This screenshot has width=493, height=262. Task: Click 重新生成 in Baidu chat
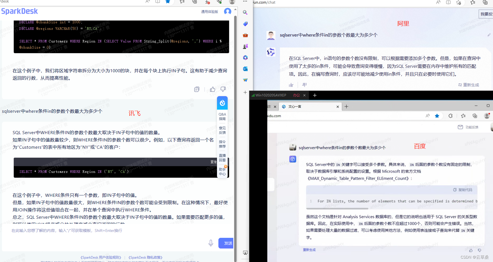pos(309,250)
